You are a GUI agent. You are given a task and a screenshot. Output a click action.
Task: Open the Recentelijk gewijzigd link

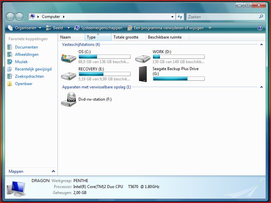point(33,69)
